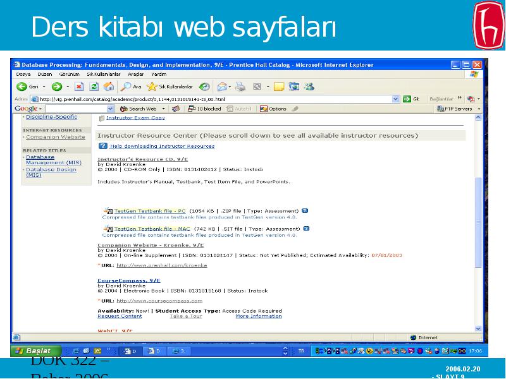Click the page scrollbar down arrow
Screen dimensions: 506x379
point(478,328)
